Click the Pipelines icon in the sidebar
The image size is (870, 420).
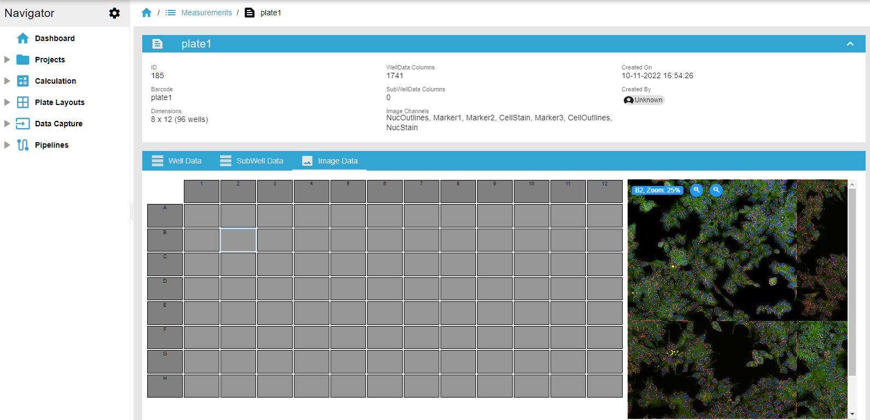click(22, 145)
